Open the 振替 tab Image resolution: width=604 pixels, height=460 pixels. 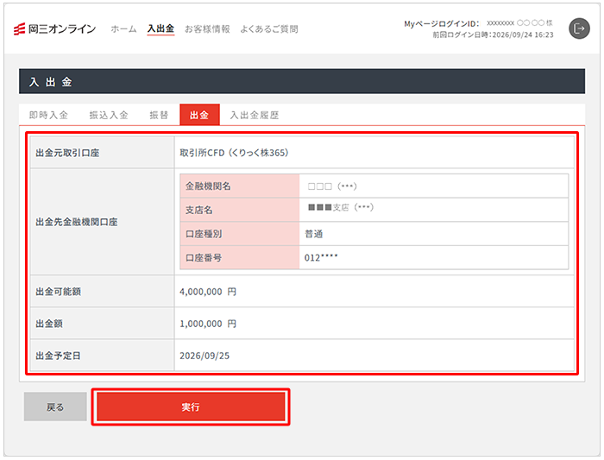coord(159,115)
